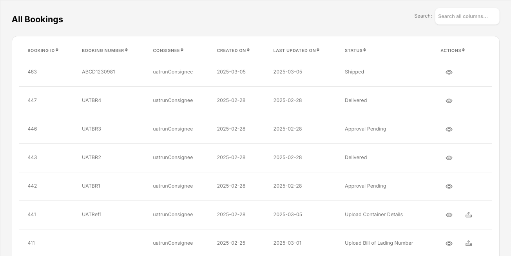Click view icon in UATBR3 row

point(449,129)
